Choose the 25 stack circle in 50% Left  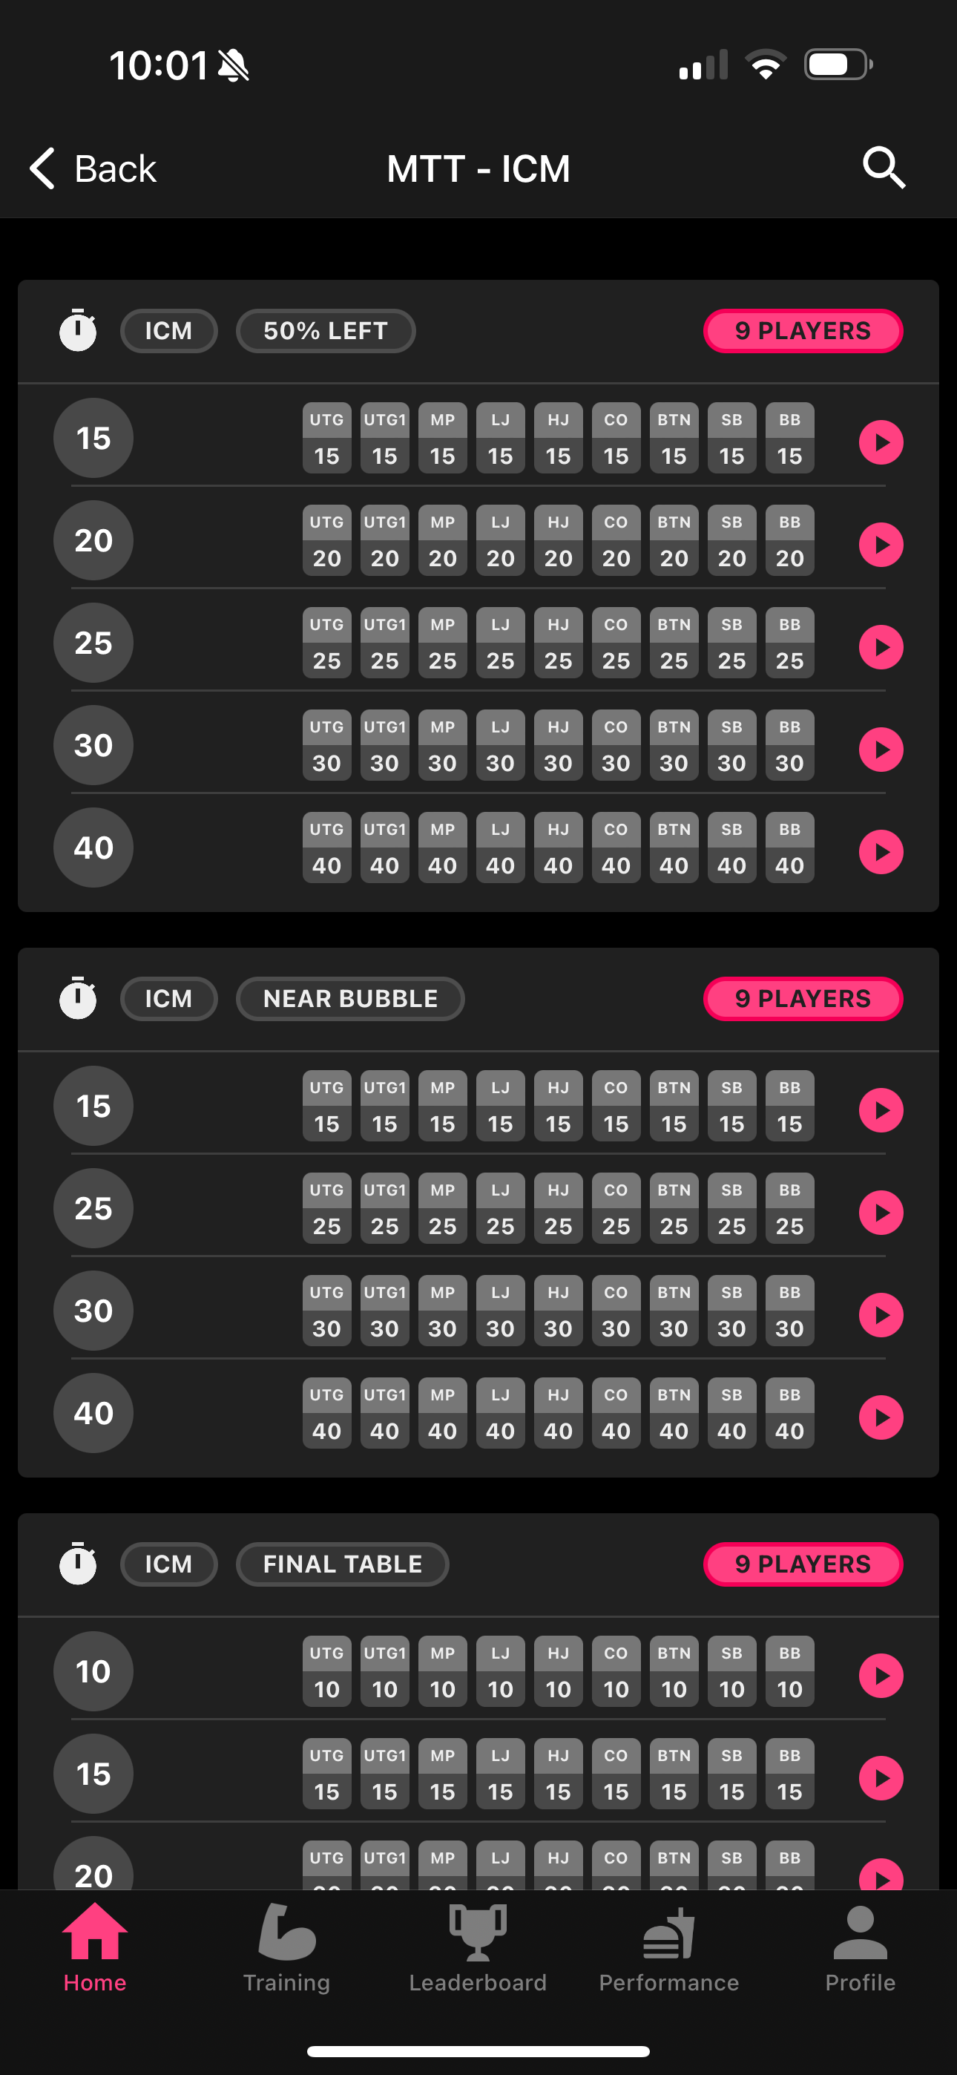[x=93, y=643]
